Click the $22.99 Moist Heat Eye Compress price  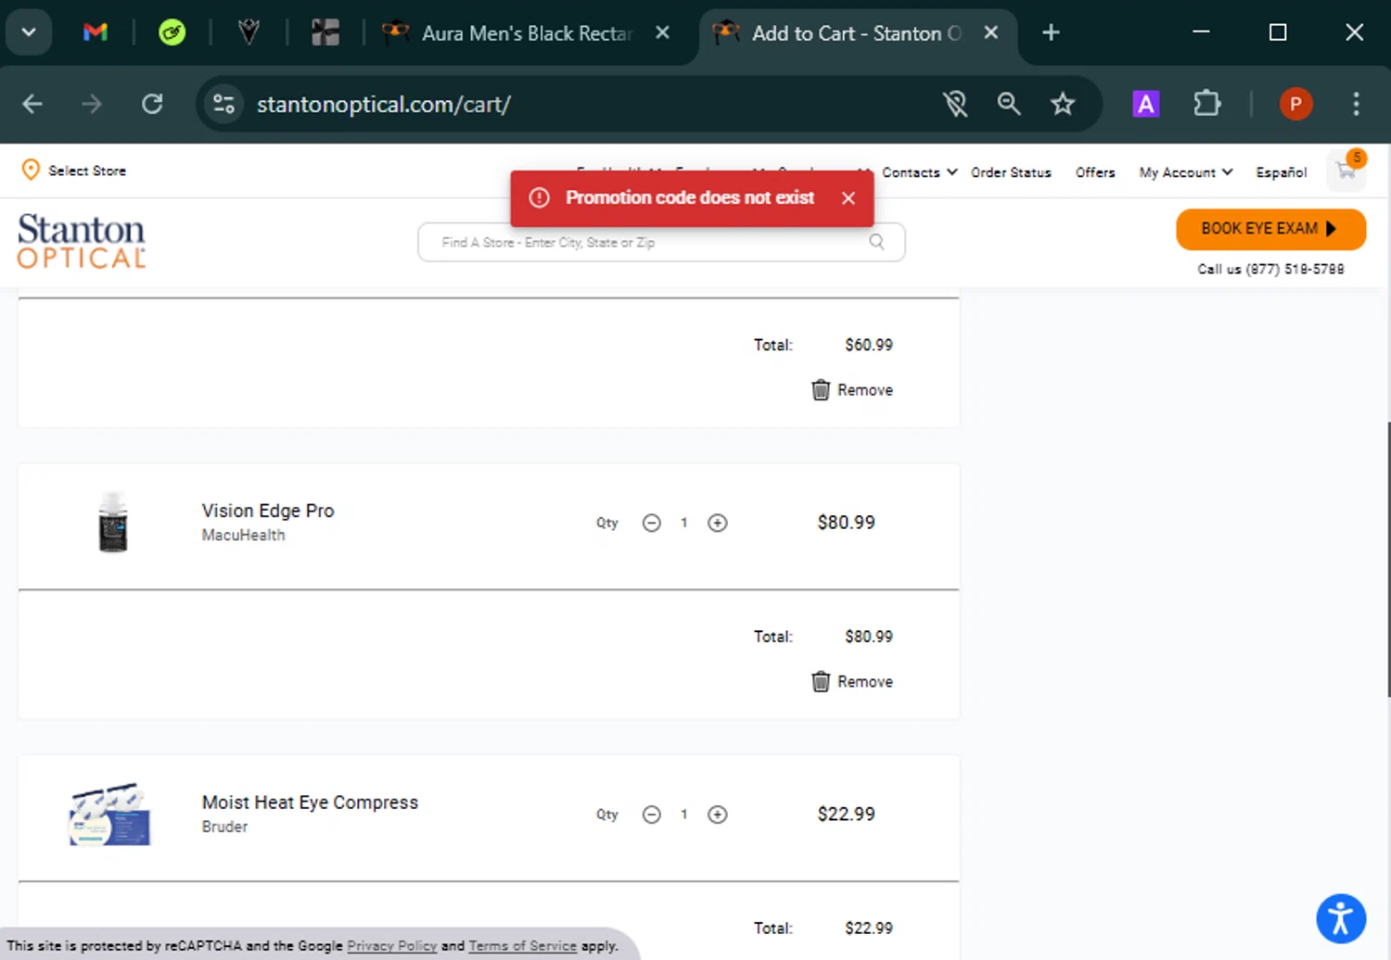coord(846,815)
